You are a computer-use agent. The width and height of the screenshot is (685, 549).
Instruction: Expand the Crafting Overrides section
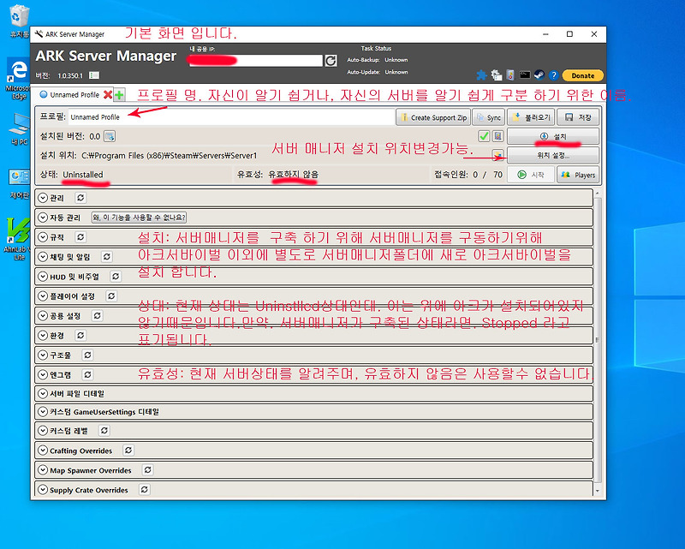pos(42,451)
